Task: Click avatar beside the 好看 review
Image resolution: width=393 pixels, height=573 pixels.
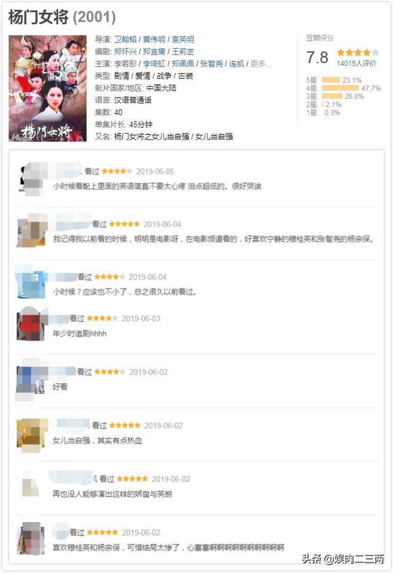Action: (31, 380)
